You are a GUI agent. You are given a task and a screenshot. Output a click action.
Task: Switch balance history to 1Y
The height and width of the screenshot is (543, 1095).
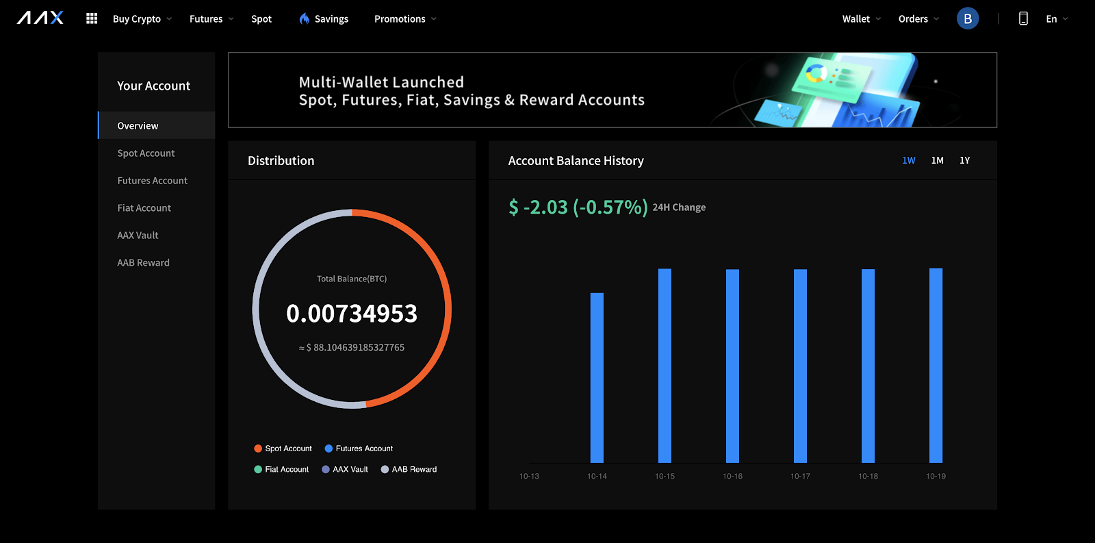965,160
